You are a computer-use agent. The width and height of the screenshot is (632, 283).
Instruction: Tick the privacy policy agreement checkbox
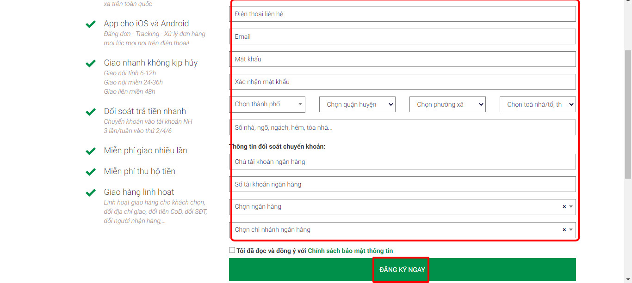click(x=232, y=250)
